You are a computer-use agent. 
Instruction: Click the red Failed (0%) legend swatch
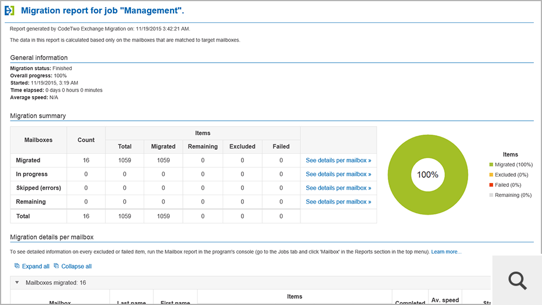(491, 185)
